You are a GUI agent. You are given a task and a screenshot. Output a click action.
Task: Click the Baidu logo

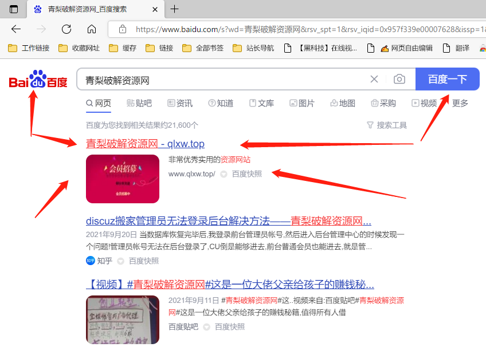38,80
